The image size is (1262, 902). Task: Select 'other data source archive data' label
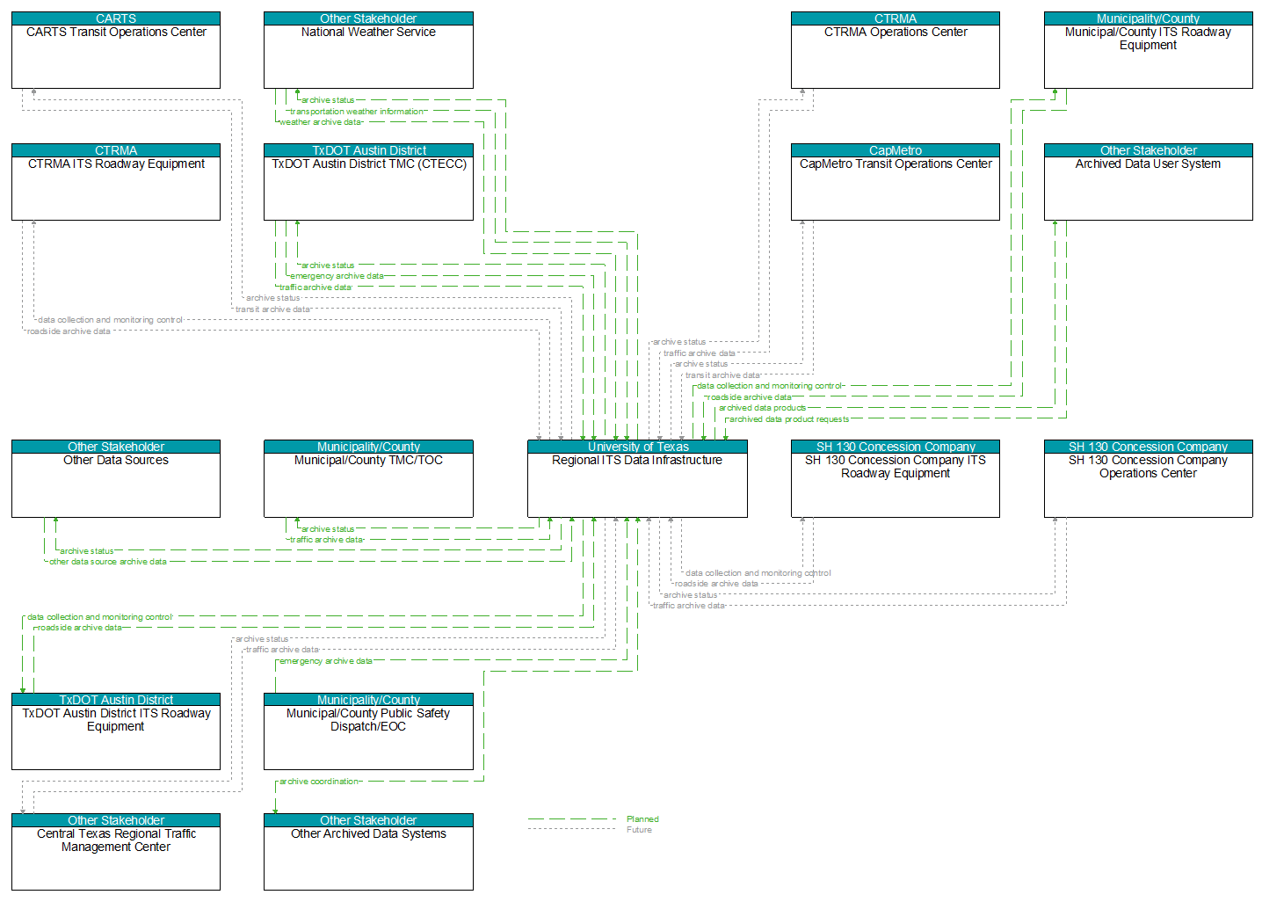pos(107,562)
